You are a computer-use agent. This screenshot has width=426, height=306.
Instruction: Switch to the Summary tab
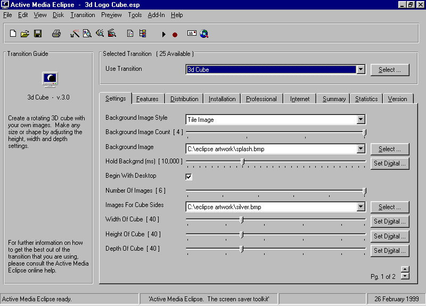pos(334,99)
